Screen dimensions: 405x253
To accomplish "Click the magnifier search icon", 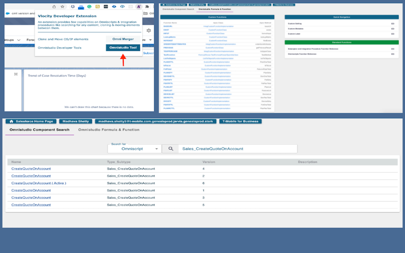I will [171, 149].
